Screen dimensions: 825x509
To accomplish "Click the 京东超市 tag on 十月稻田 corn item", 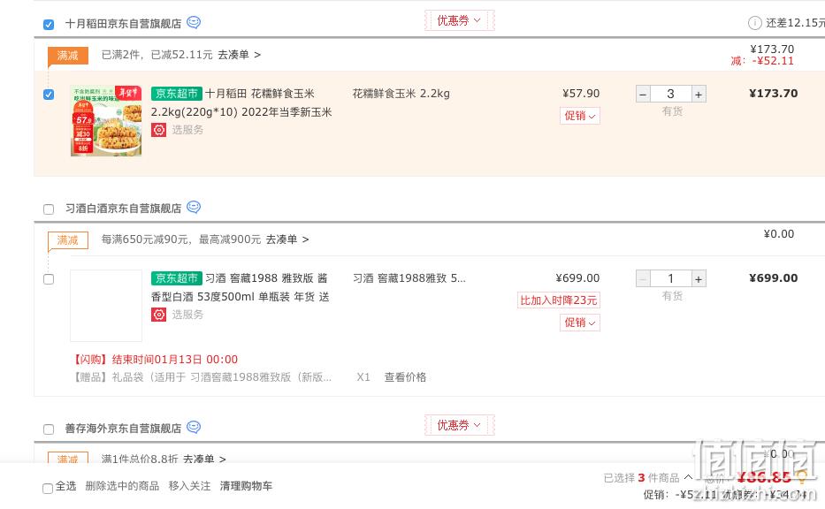I will click(176, 94).
